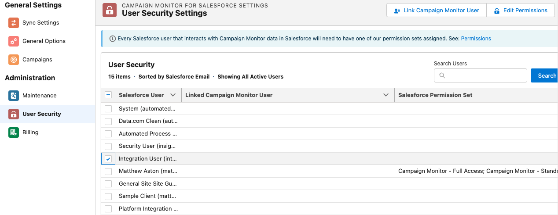Click the Billing building icon
Image resolution: width=558 pixels, height=215 pixels.
point(14,133)
